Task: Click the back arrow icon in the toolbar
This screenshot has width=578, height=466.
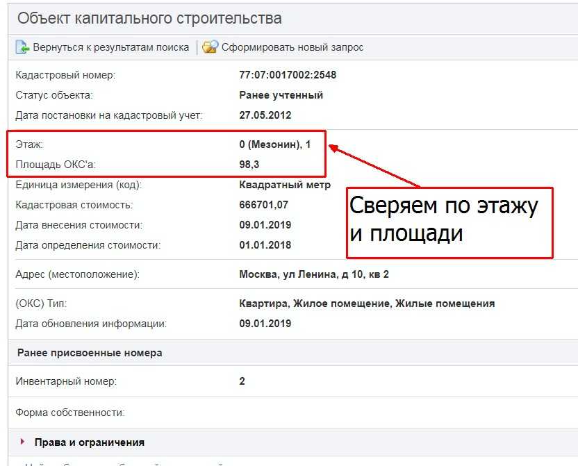Action: 22,48
